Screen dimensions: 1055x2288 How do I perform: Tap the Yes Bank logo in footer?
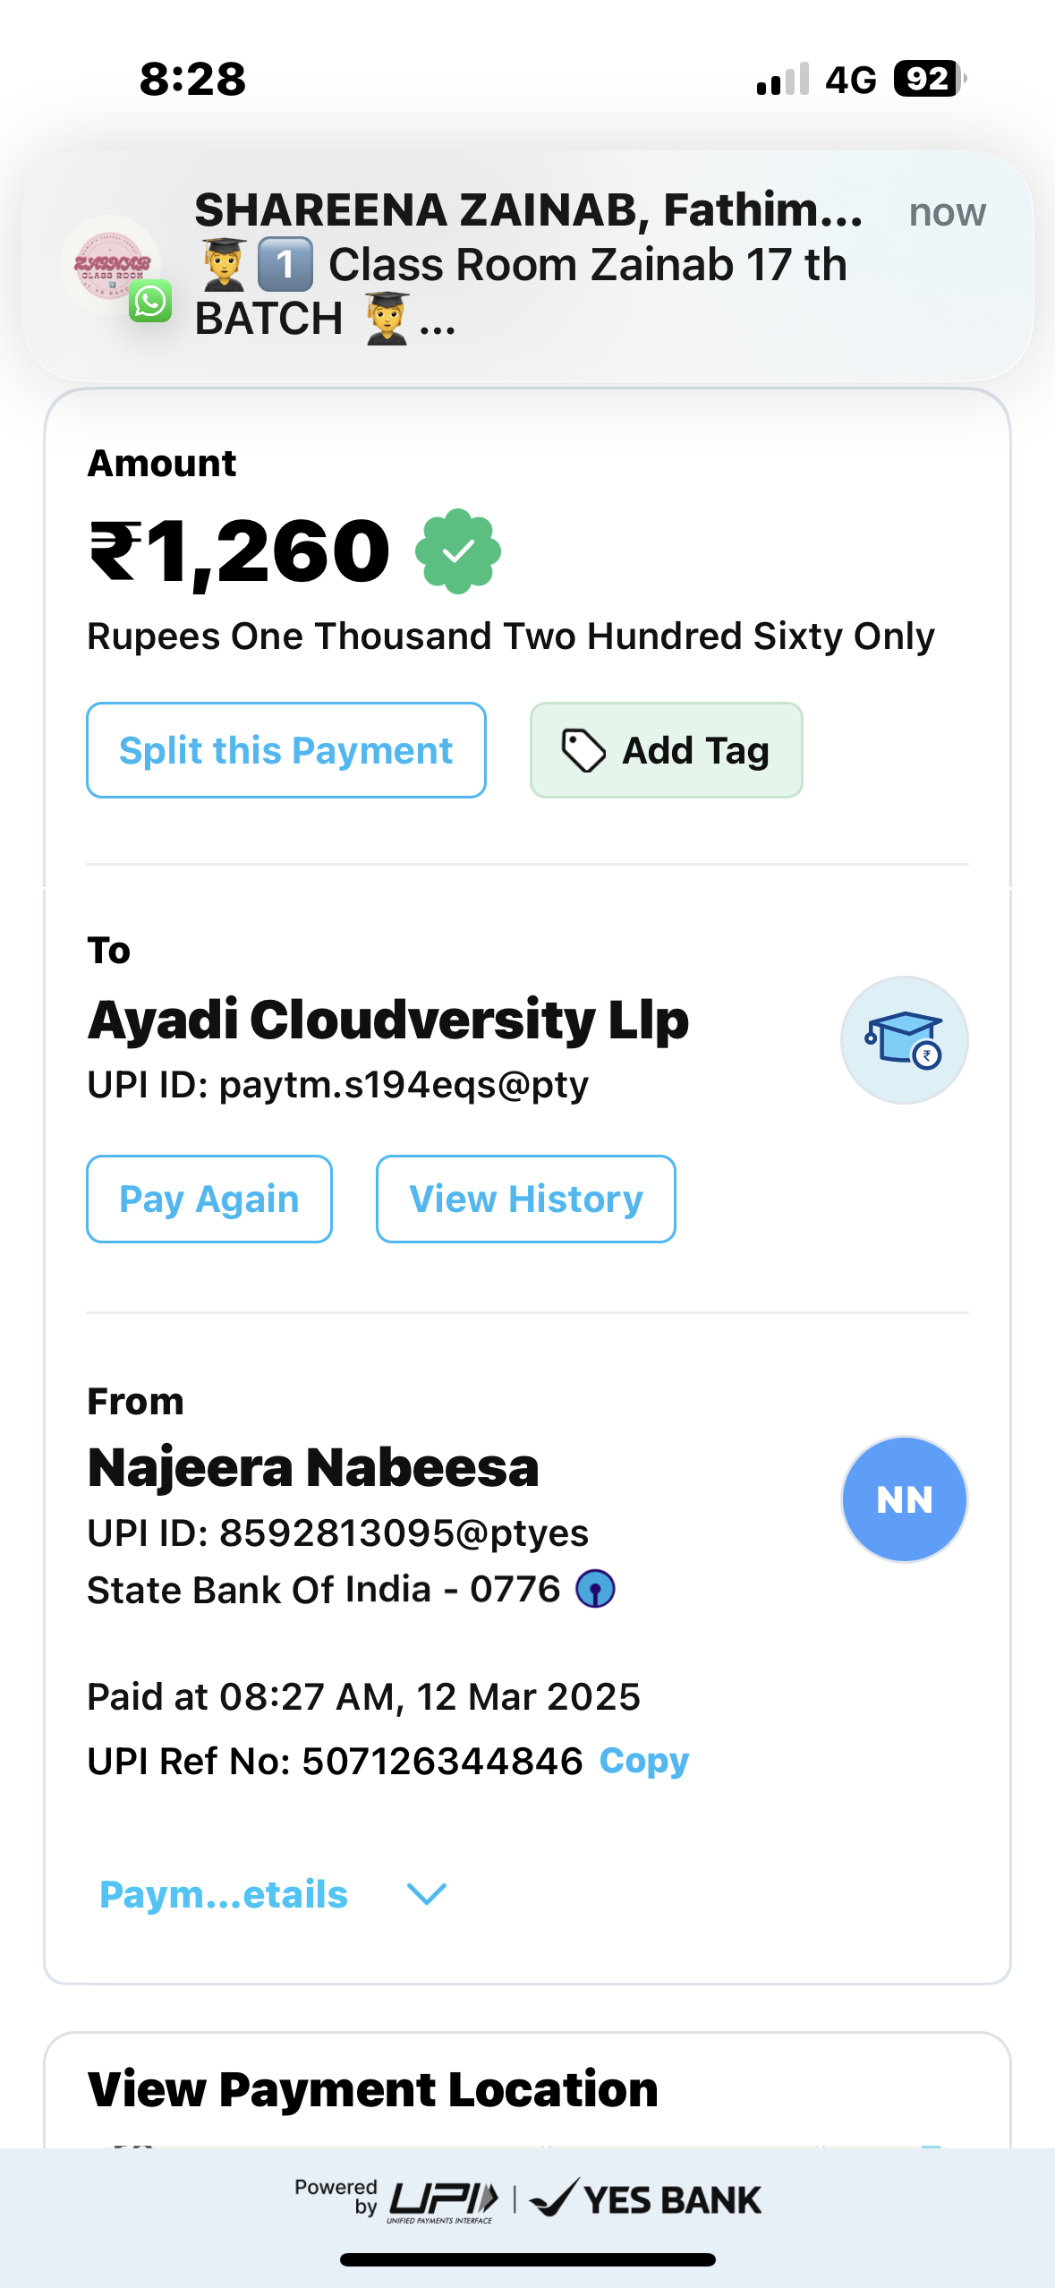click(x=646, y=2199)
